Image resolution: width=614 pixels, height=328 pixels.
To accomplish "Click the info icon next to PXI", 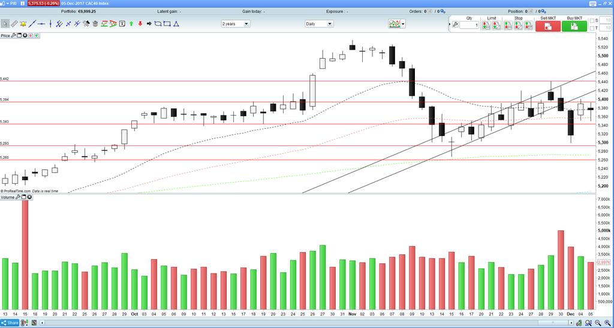I will (x=22, y=4).
